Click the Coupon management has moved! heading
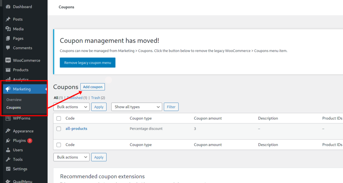 point(110,41)
